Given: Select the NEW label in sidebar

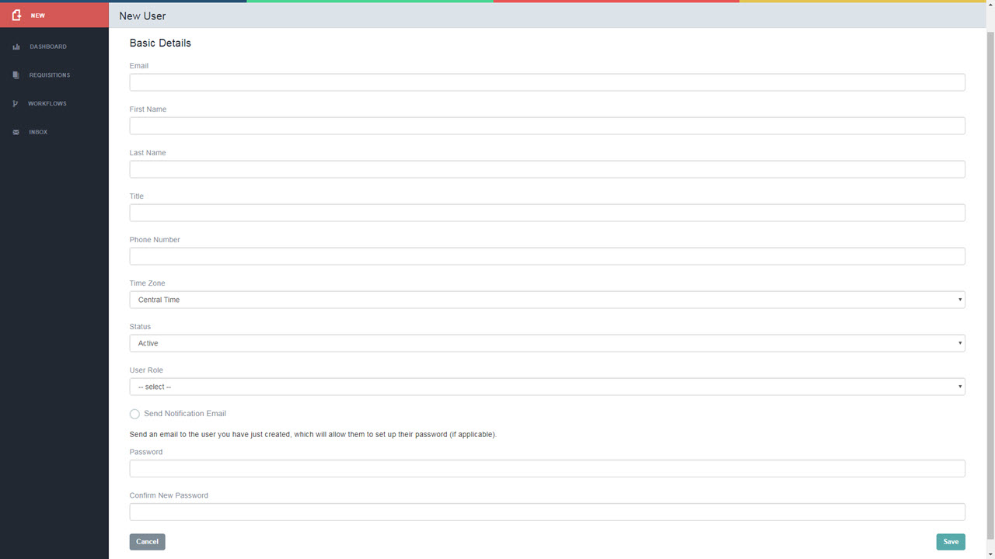Looking at the screenshot, I should pyautogui.click(x=38, y=16).
